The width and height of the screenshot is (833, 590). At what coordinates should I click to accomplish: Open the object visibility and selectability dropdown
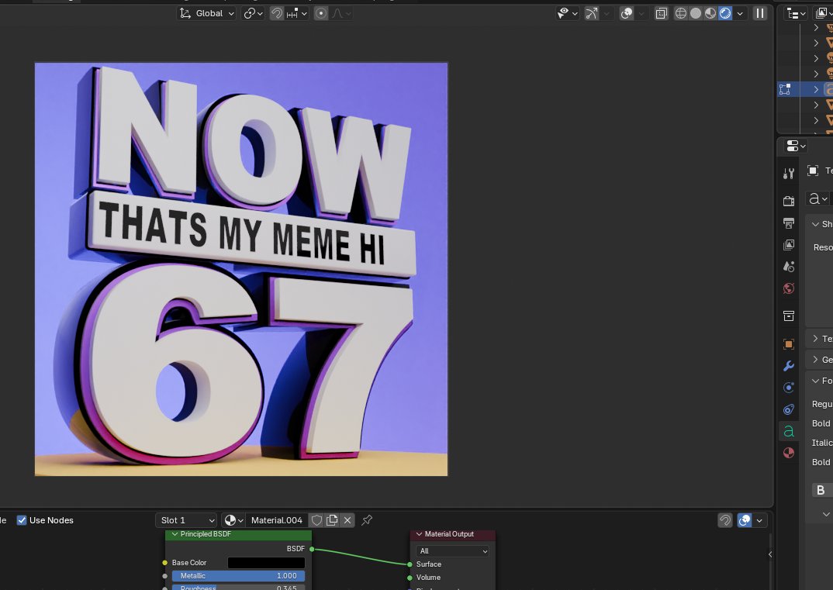(x=567, y=13)
